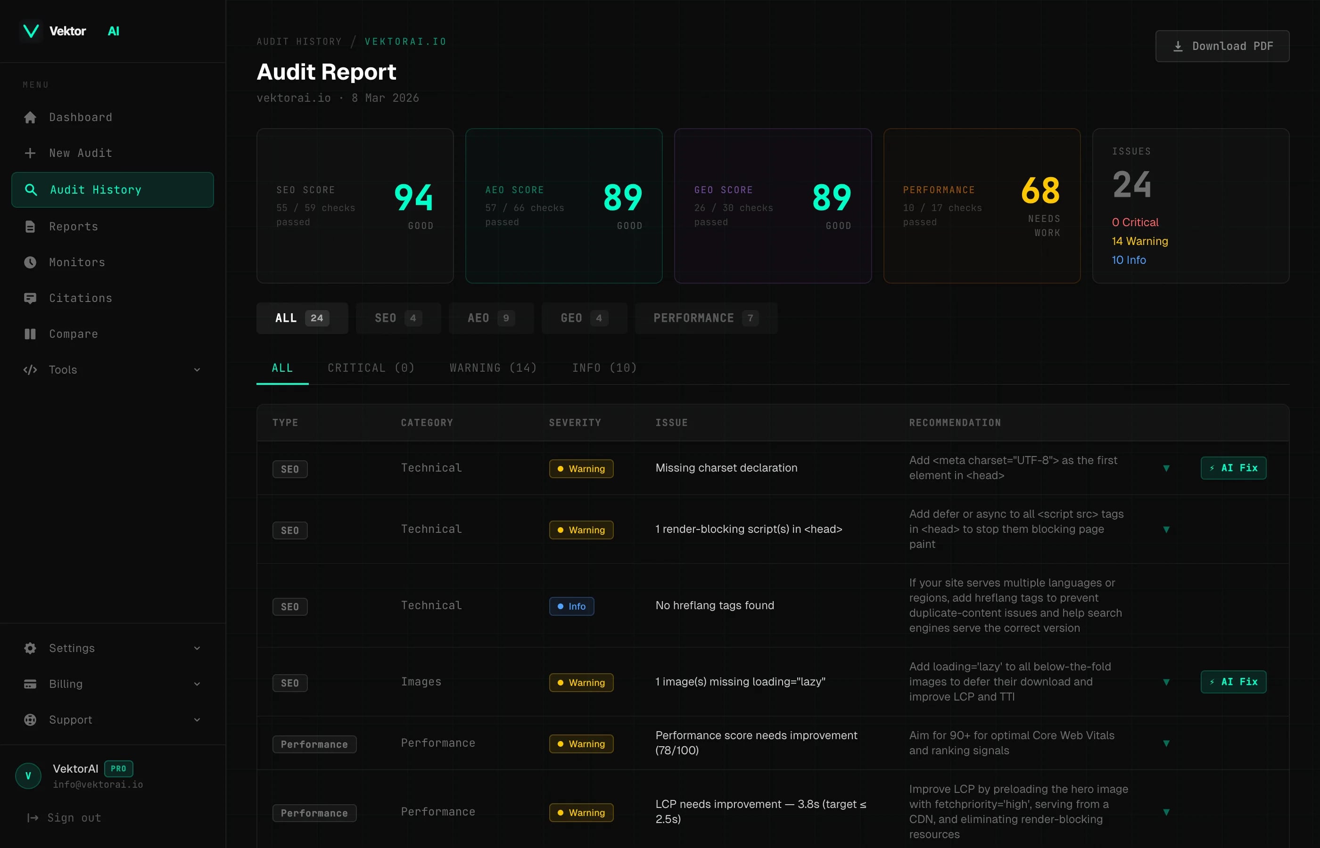The image size is (1320, 848).
Task: Click the sign out arrow icon
Action: tap(32, 818)
